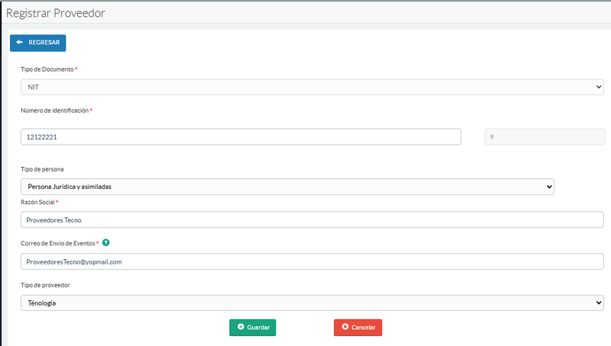Click into the Razón Social text field
The height and width of the screenshot is (346, 611).
pyautogui.click(x=312, y=219)
